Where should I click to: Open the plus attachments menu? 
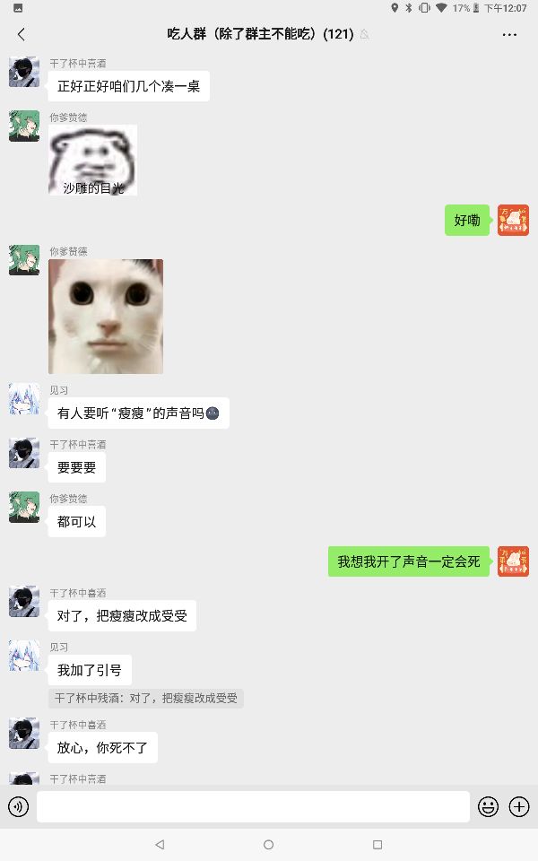coord(519,806)
